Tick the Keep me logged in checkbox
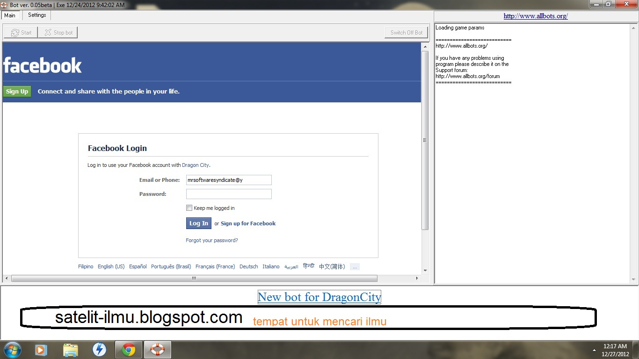This screenshot has width=639, height=359. pos(189,208)
